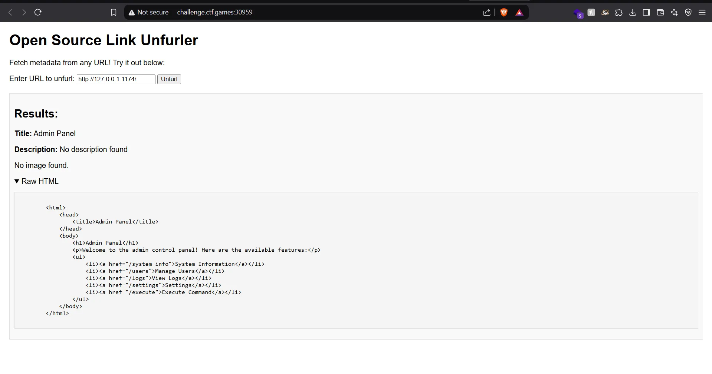Open Brave Rewards triangle icon
This screenshot has width=712, height=374.
pyautogui.click(x=519, y=13)
